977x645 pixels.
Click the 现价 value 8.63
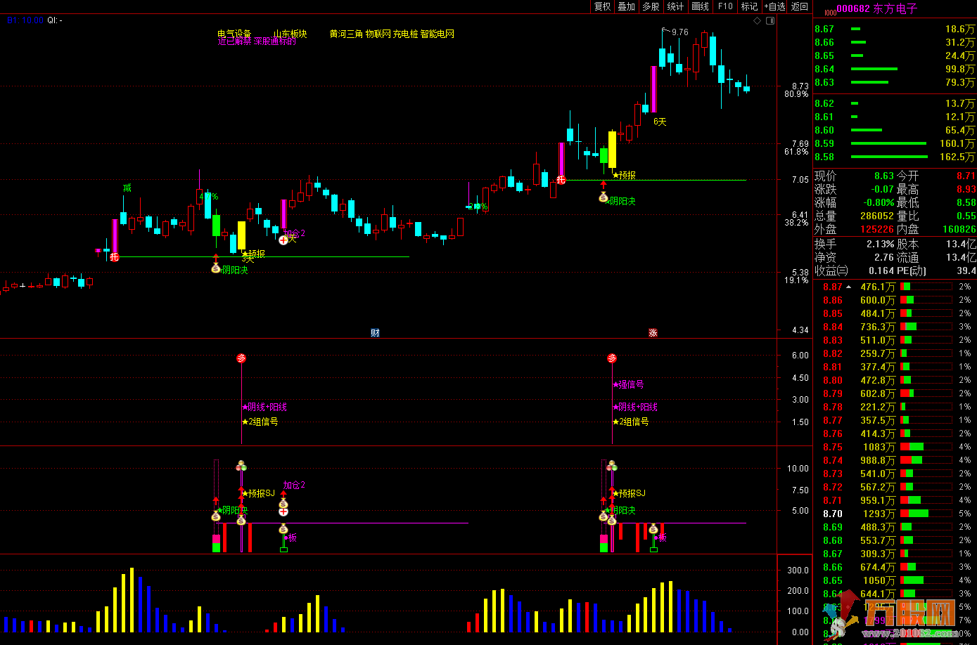point(884,176)
